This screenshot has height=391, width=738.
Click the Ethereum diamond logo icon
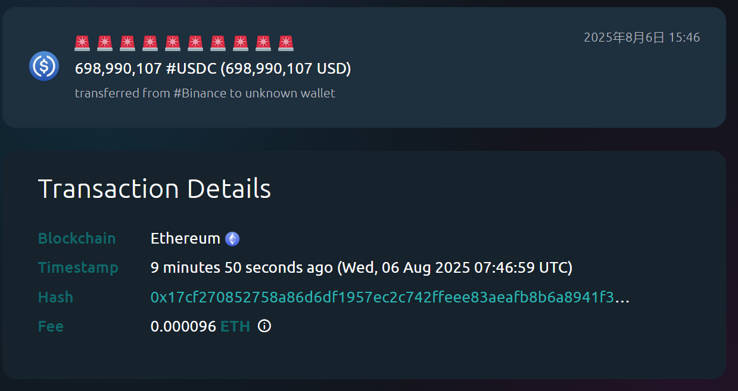point(232,239)
